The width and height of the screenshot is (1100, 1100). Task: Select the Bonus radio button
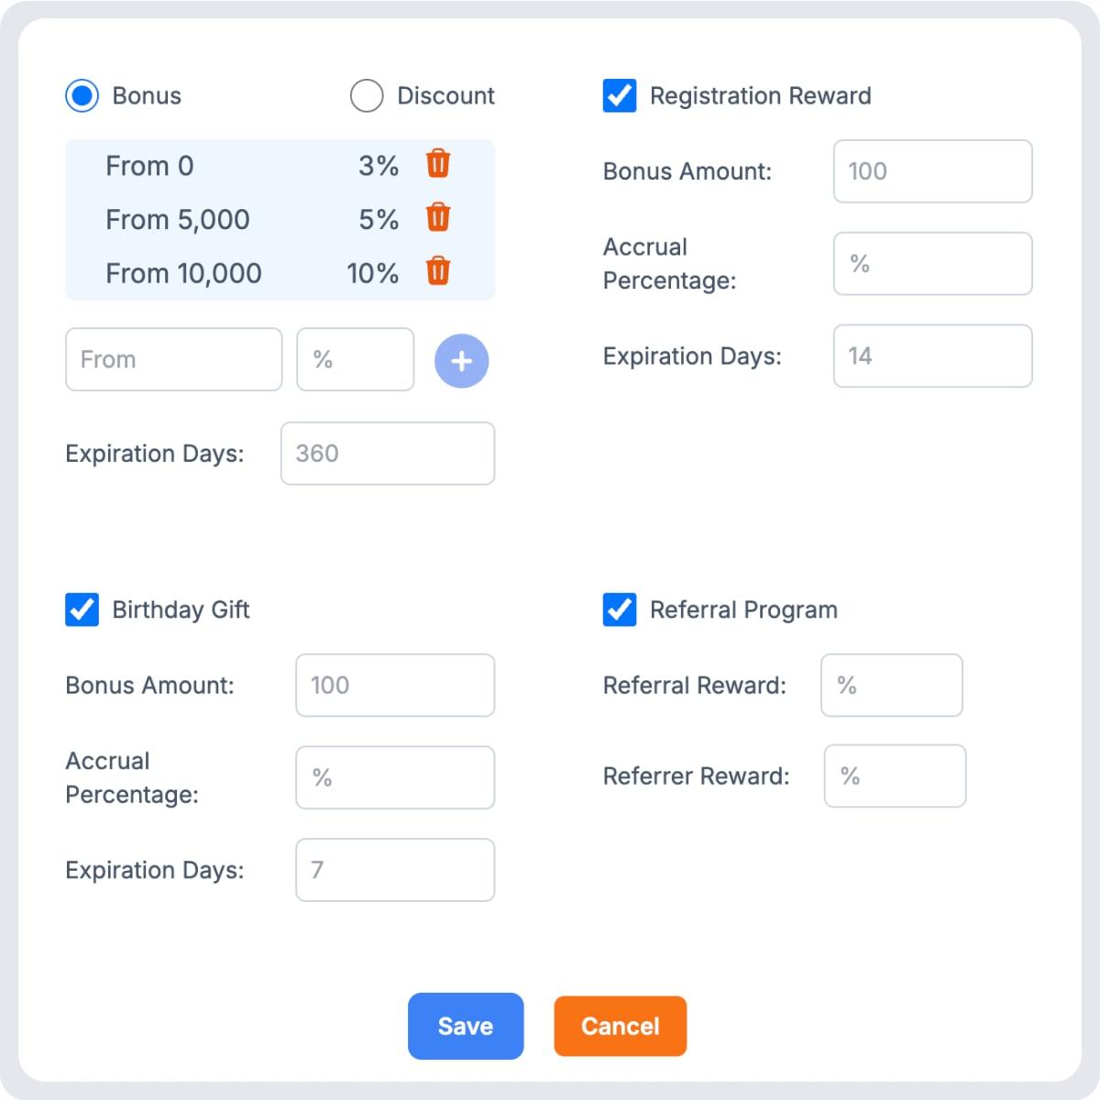pos(82,95)
